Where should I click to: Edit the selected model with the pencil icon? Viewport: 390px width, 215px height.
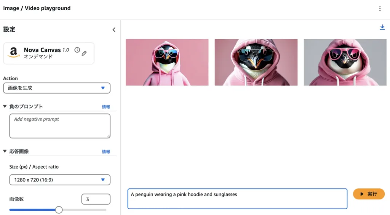click(84, 53)
